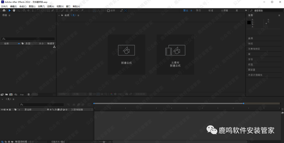Select the Puppet Pin tool
The width and height of the screenshot is (284, 143).
(x=82, y=10)
